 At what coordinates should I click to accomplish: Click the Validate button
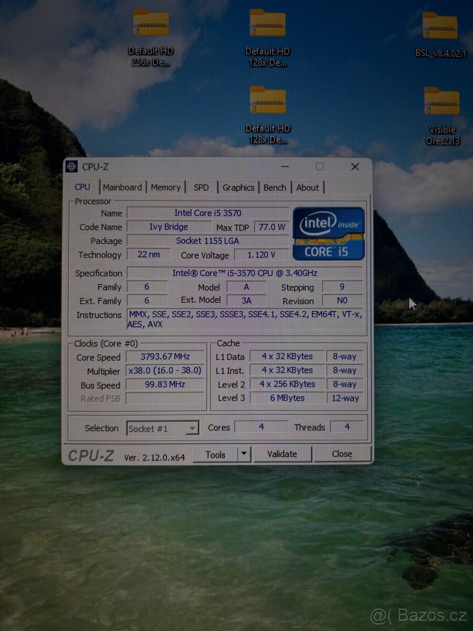click(282, 454)
